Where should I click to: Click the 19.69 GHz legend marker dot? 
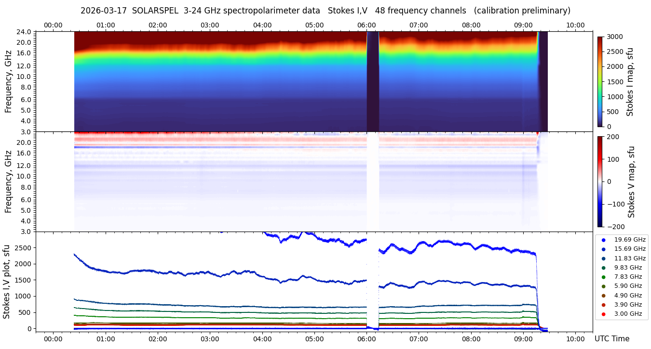coord(603,240)
